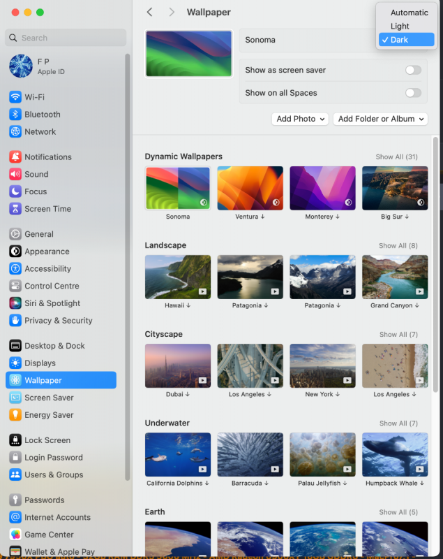
Task: Expand the Add Folder or Album dropdown
Action: tap(380, 119)
